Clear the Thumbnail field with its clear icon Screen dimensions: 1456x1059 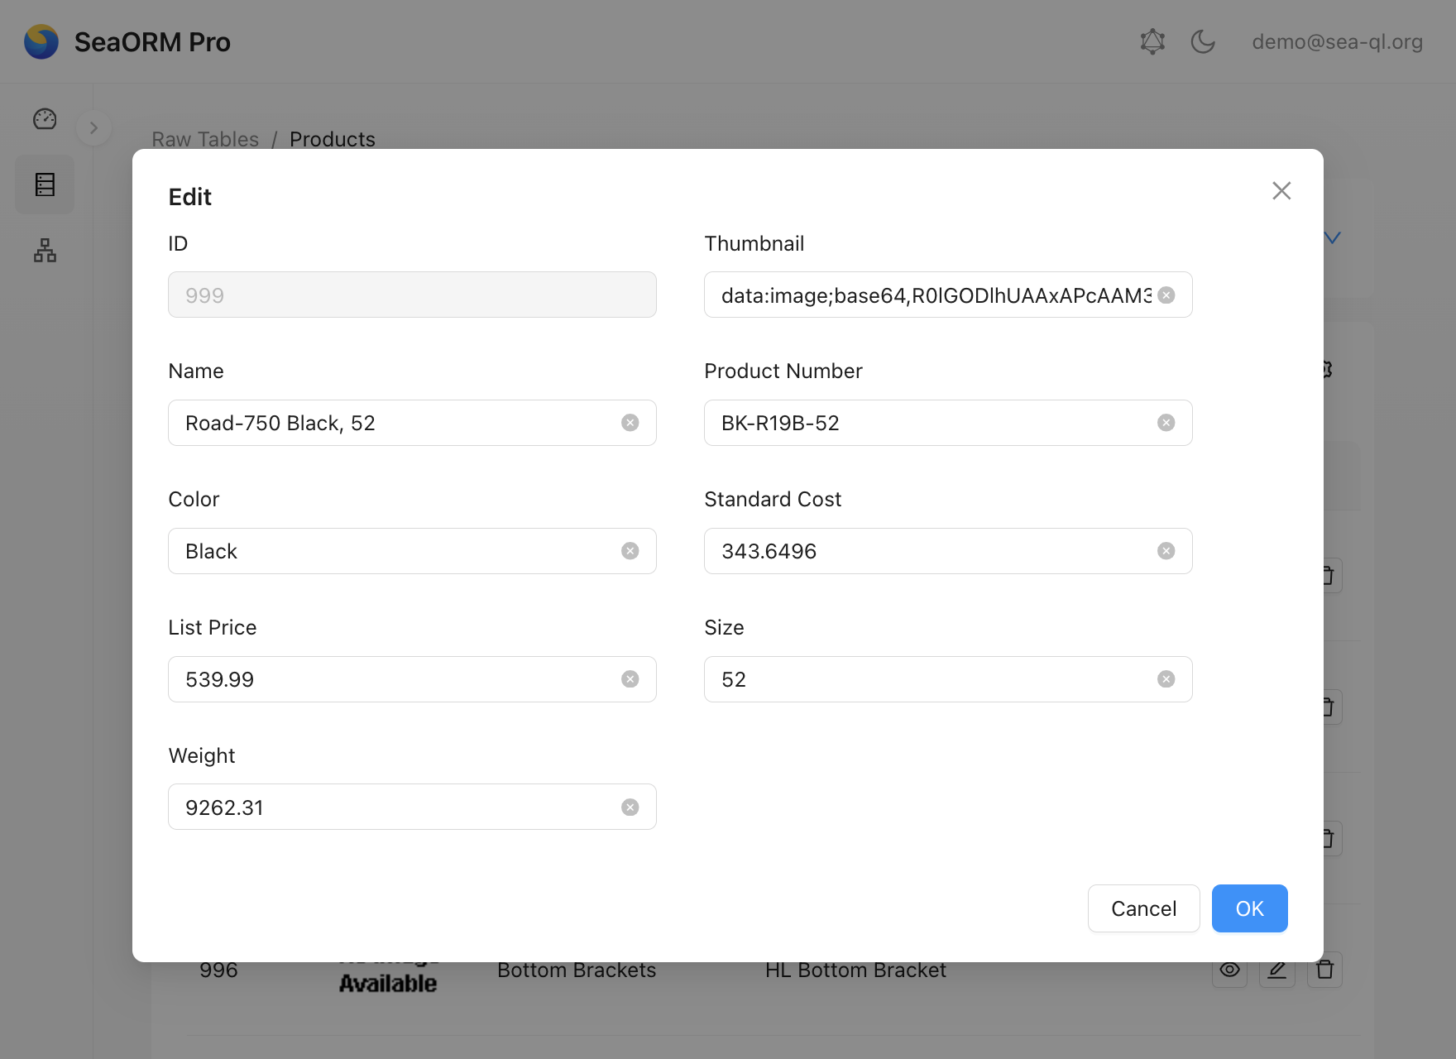coord(1166,295)
